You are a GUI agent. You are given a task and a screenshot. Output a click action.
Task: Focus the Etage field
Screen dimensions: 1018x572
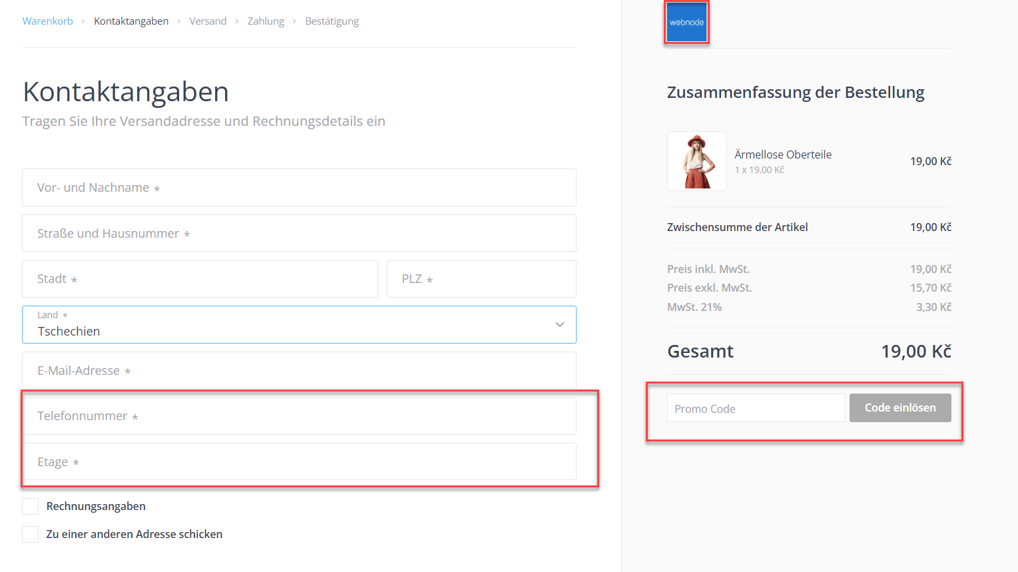coord(299,461)
